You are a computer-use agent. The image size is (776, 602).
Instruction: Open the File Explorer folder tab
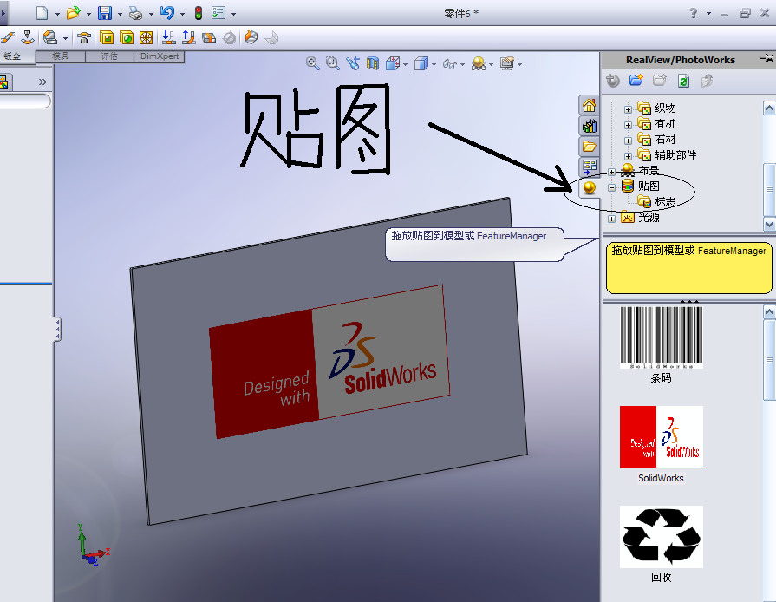589,146
